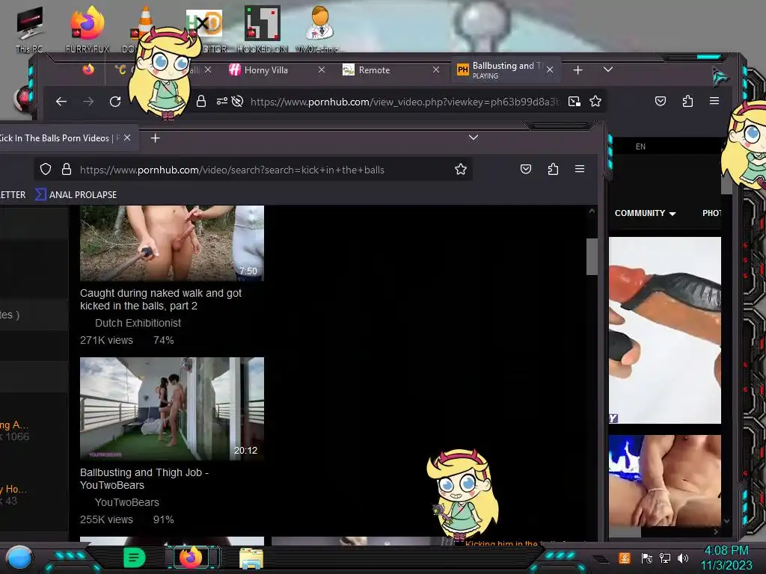Open picture-in-picture icon in rear address bar

574,102
